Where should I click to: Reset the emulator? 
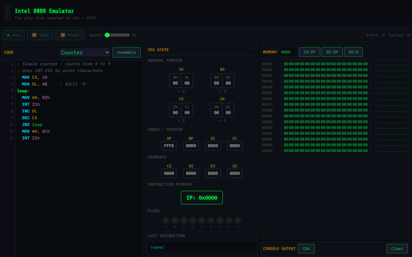[x=70, y=35]
